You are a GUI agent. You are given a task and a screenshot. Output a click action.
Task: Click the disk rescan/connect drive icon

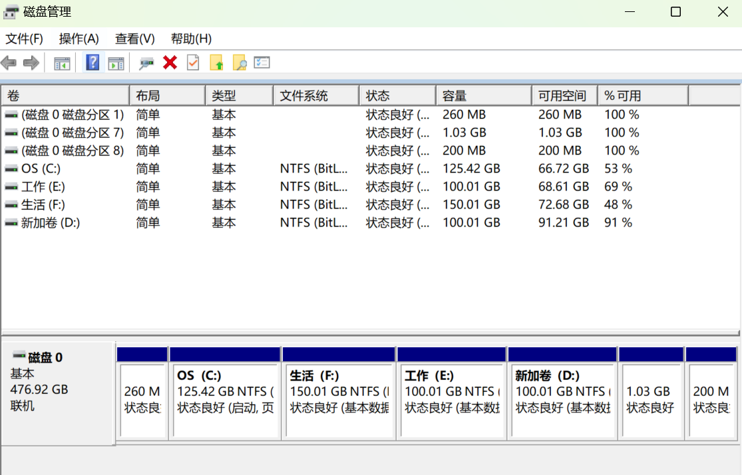146,63
